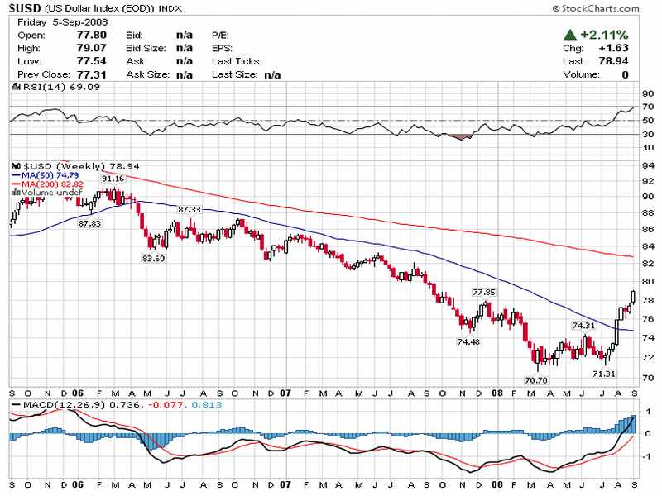The image size is (662, 496).
Task: Click the 91.16 peak price label
Action: click(113, 179)
